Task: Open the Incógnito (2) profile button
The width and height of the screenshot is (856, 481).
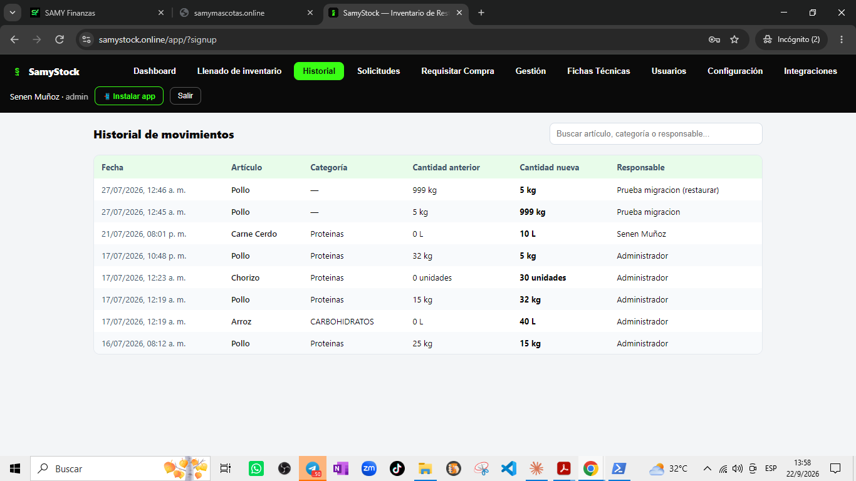Action: click(791, 39)
